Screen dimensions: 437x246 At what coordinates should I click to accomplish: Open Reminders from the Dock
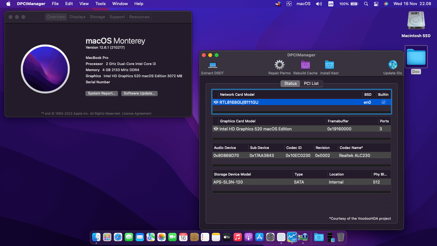205,237
